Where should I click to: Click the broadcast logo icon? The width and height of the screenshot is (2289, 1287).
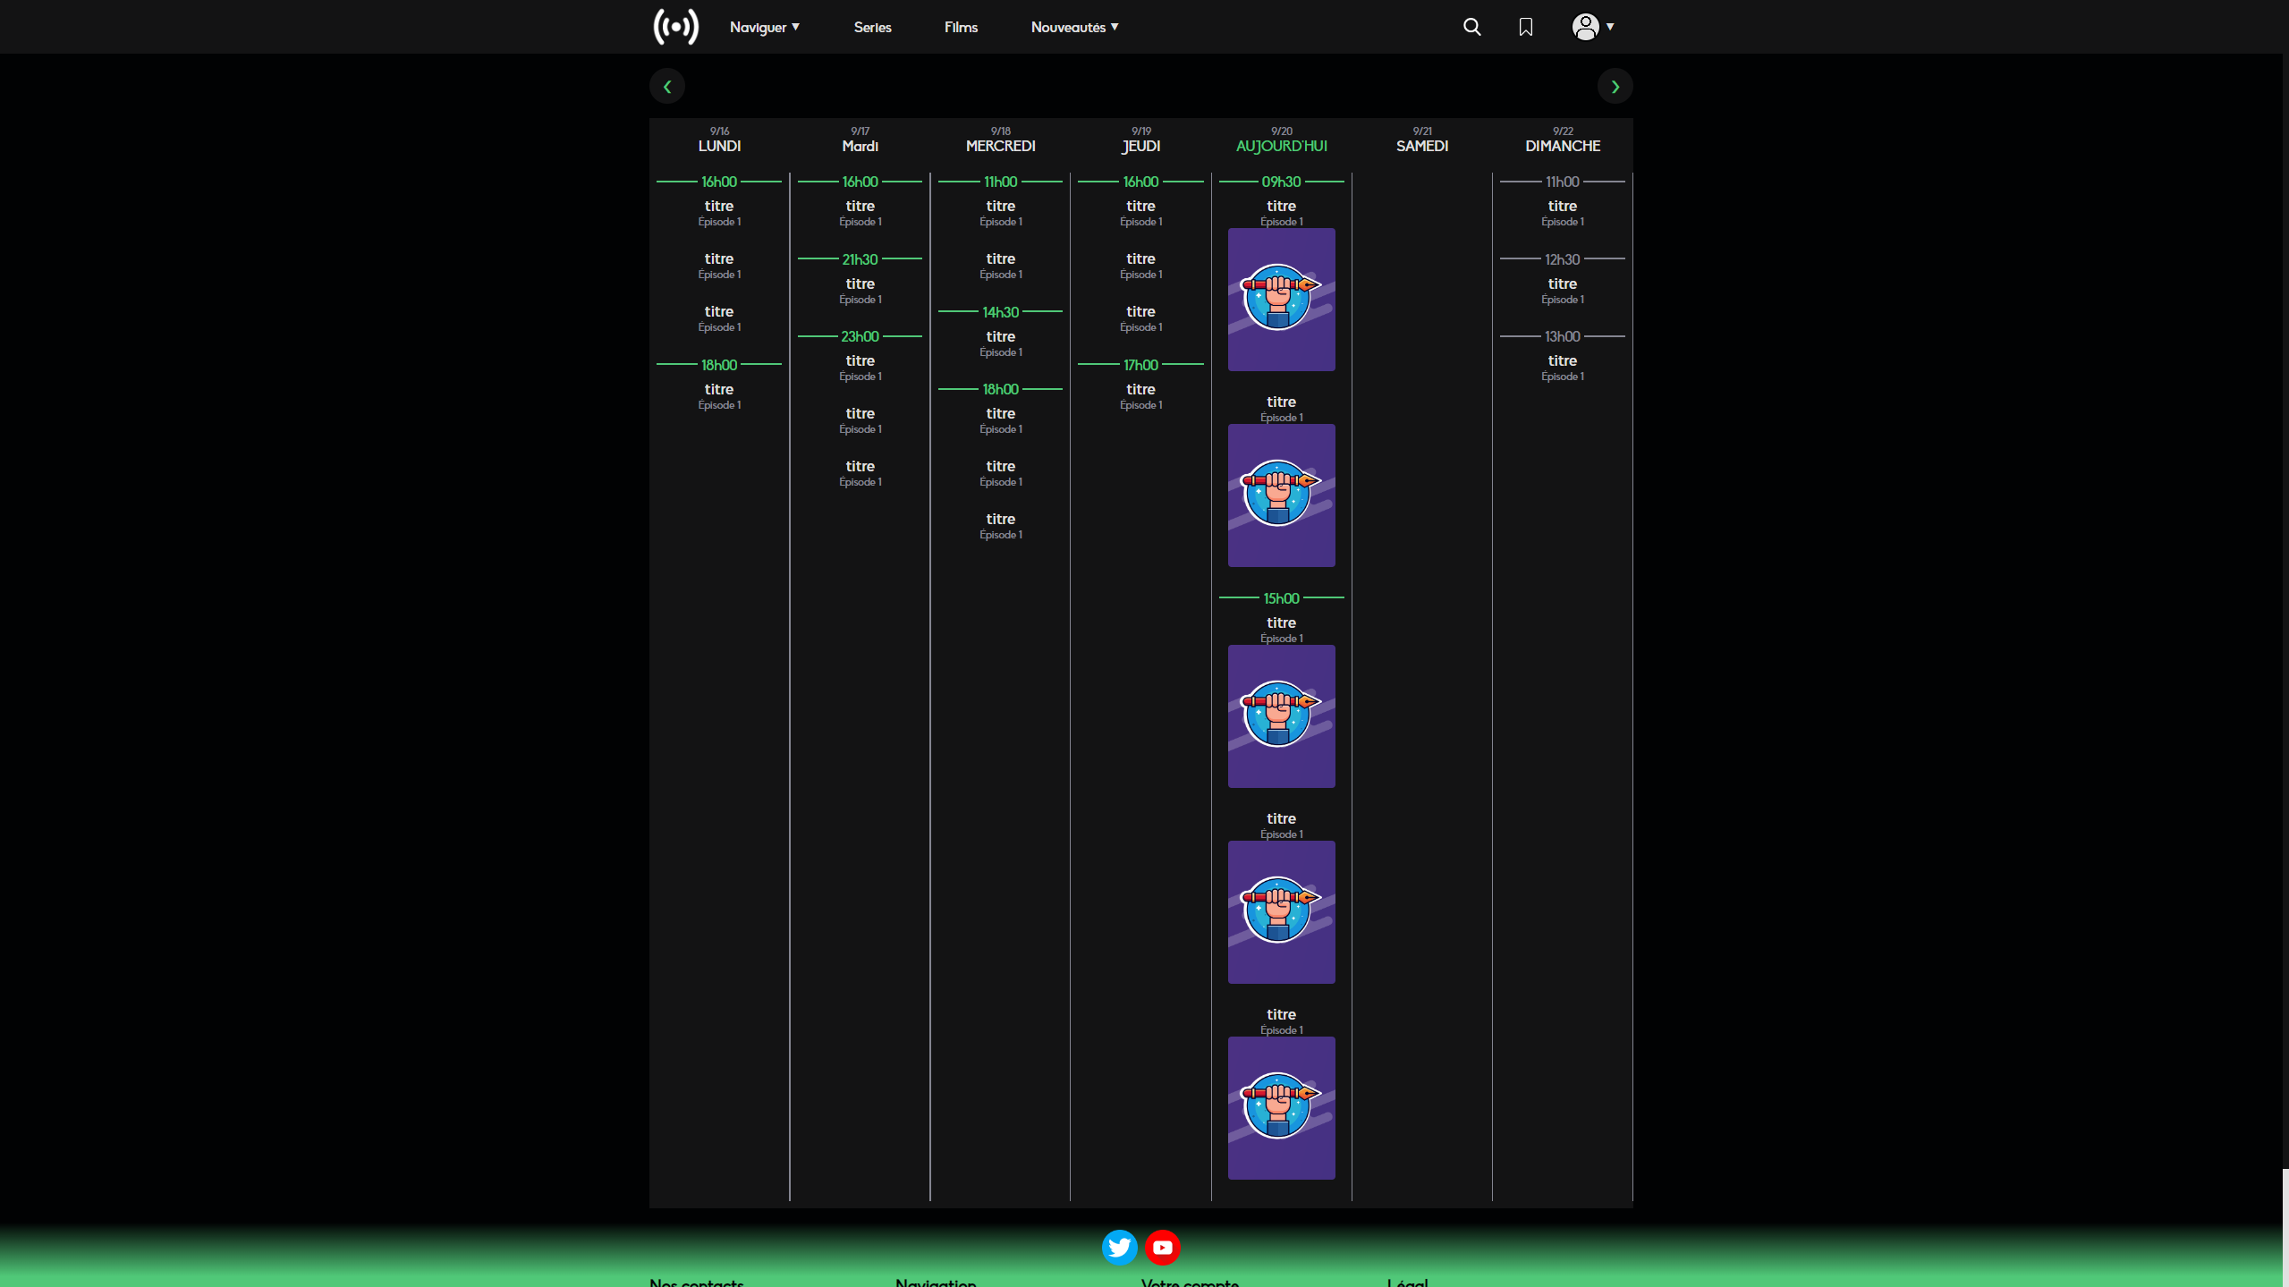click(x=675, y=27)
